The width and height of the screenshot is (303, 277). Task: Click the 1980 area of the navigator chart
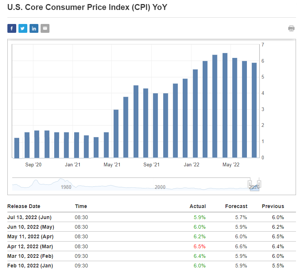pos(66,187)
